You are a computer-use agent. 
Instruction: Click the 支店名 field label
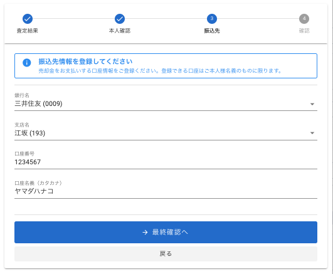point(22,125)
